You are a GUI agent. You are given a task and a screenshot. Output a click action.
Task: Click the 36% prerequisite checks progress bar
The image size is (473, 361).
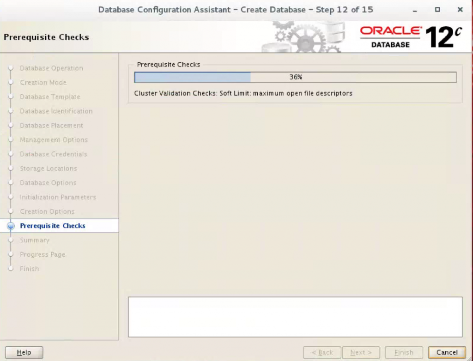tap(295, 78)
